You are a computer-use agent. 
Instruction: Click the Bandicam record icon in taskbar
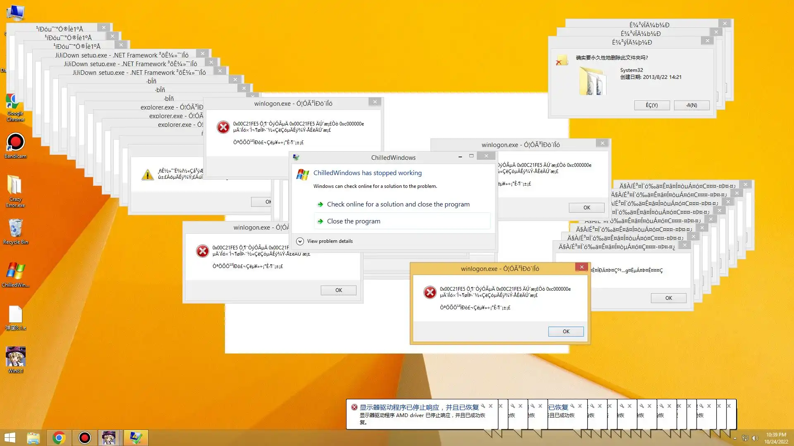(x=84, y=437)
